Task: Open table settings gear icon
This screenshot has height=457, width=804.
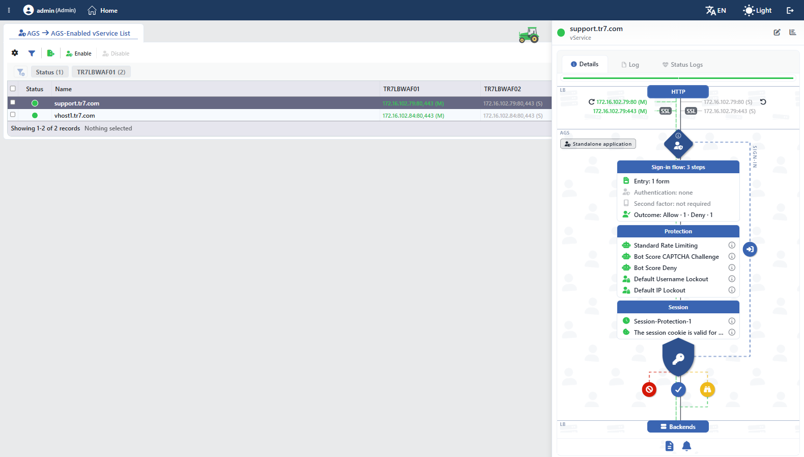Action: point(15,53)
